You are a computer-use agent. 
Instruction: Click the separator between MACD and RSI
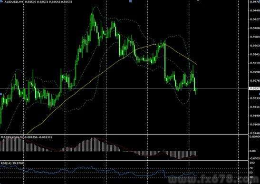coord(125,160)
